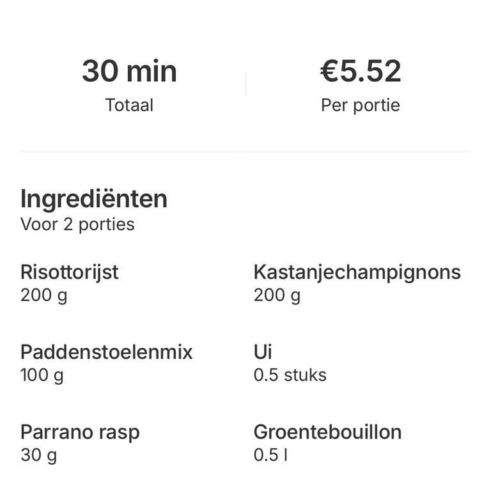Tap the Totaal label under the time
The width and height of the screenshot is (491, 491).
point(129,105)
